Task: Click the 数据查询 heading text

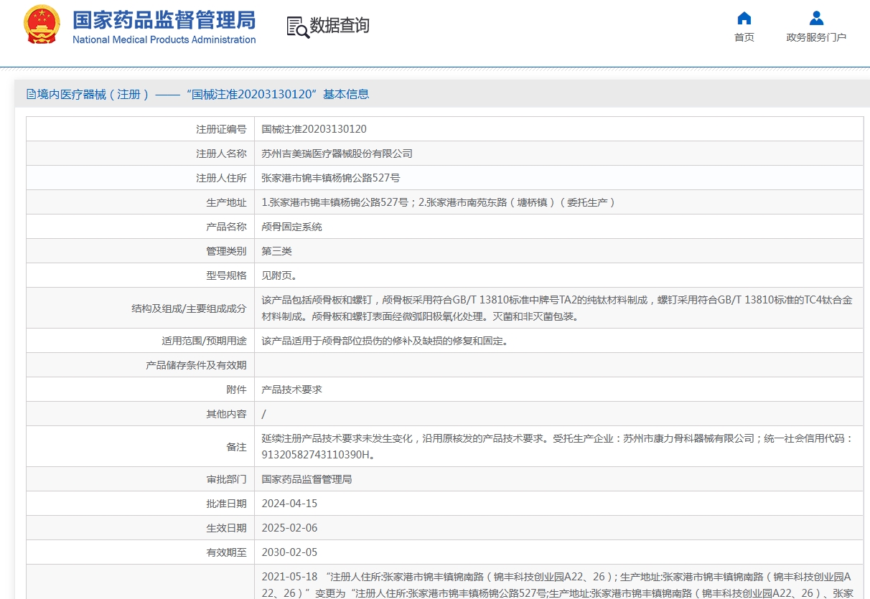Action: point(340,26)
